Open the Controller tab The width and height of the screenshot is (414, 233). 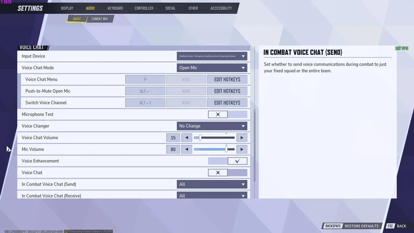(x=144, y=8)
